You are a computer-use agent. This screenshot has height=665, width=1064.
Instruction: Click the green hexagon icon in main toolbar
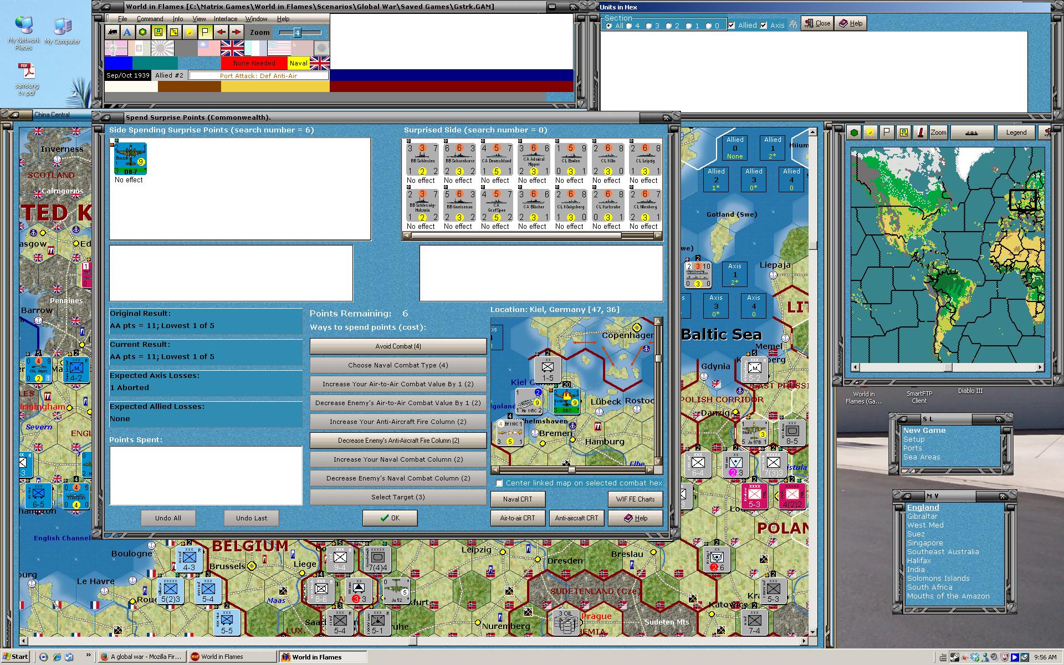tap(143, 32)
